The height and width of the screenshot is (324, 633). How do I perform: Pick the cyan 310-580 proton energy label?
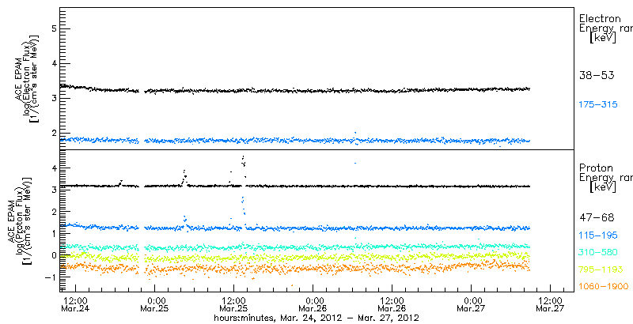click(598, 252)
